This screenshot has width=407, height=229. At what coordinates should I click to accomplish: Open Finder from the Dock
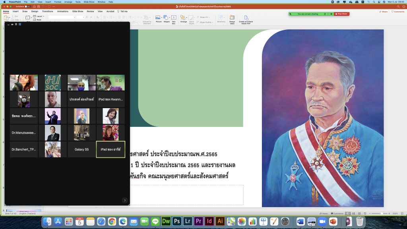coord(47,221)
